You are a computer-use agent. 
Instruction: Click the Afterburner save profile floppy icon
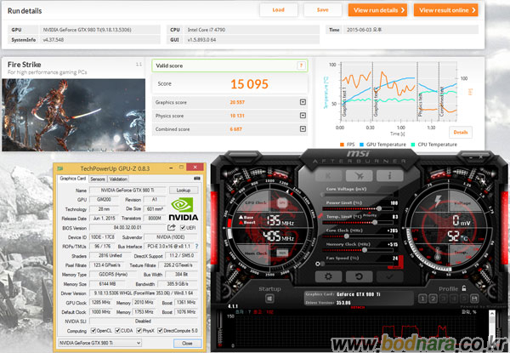click(474, 299)
